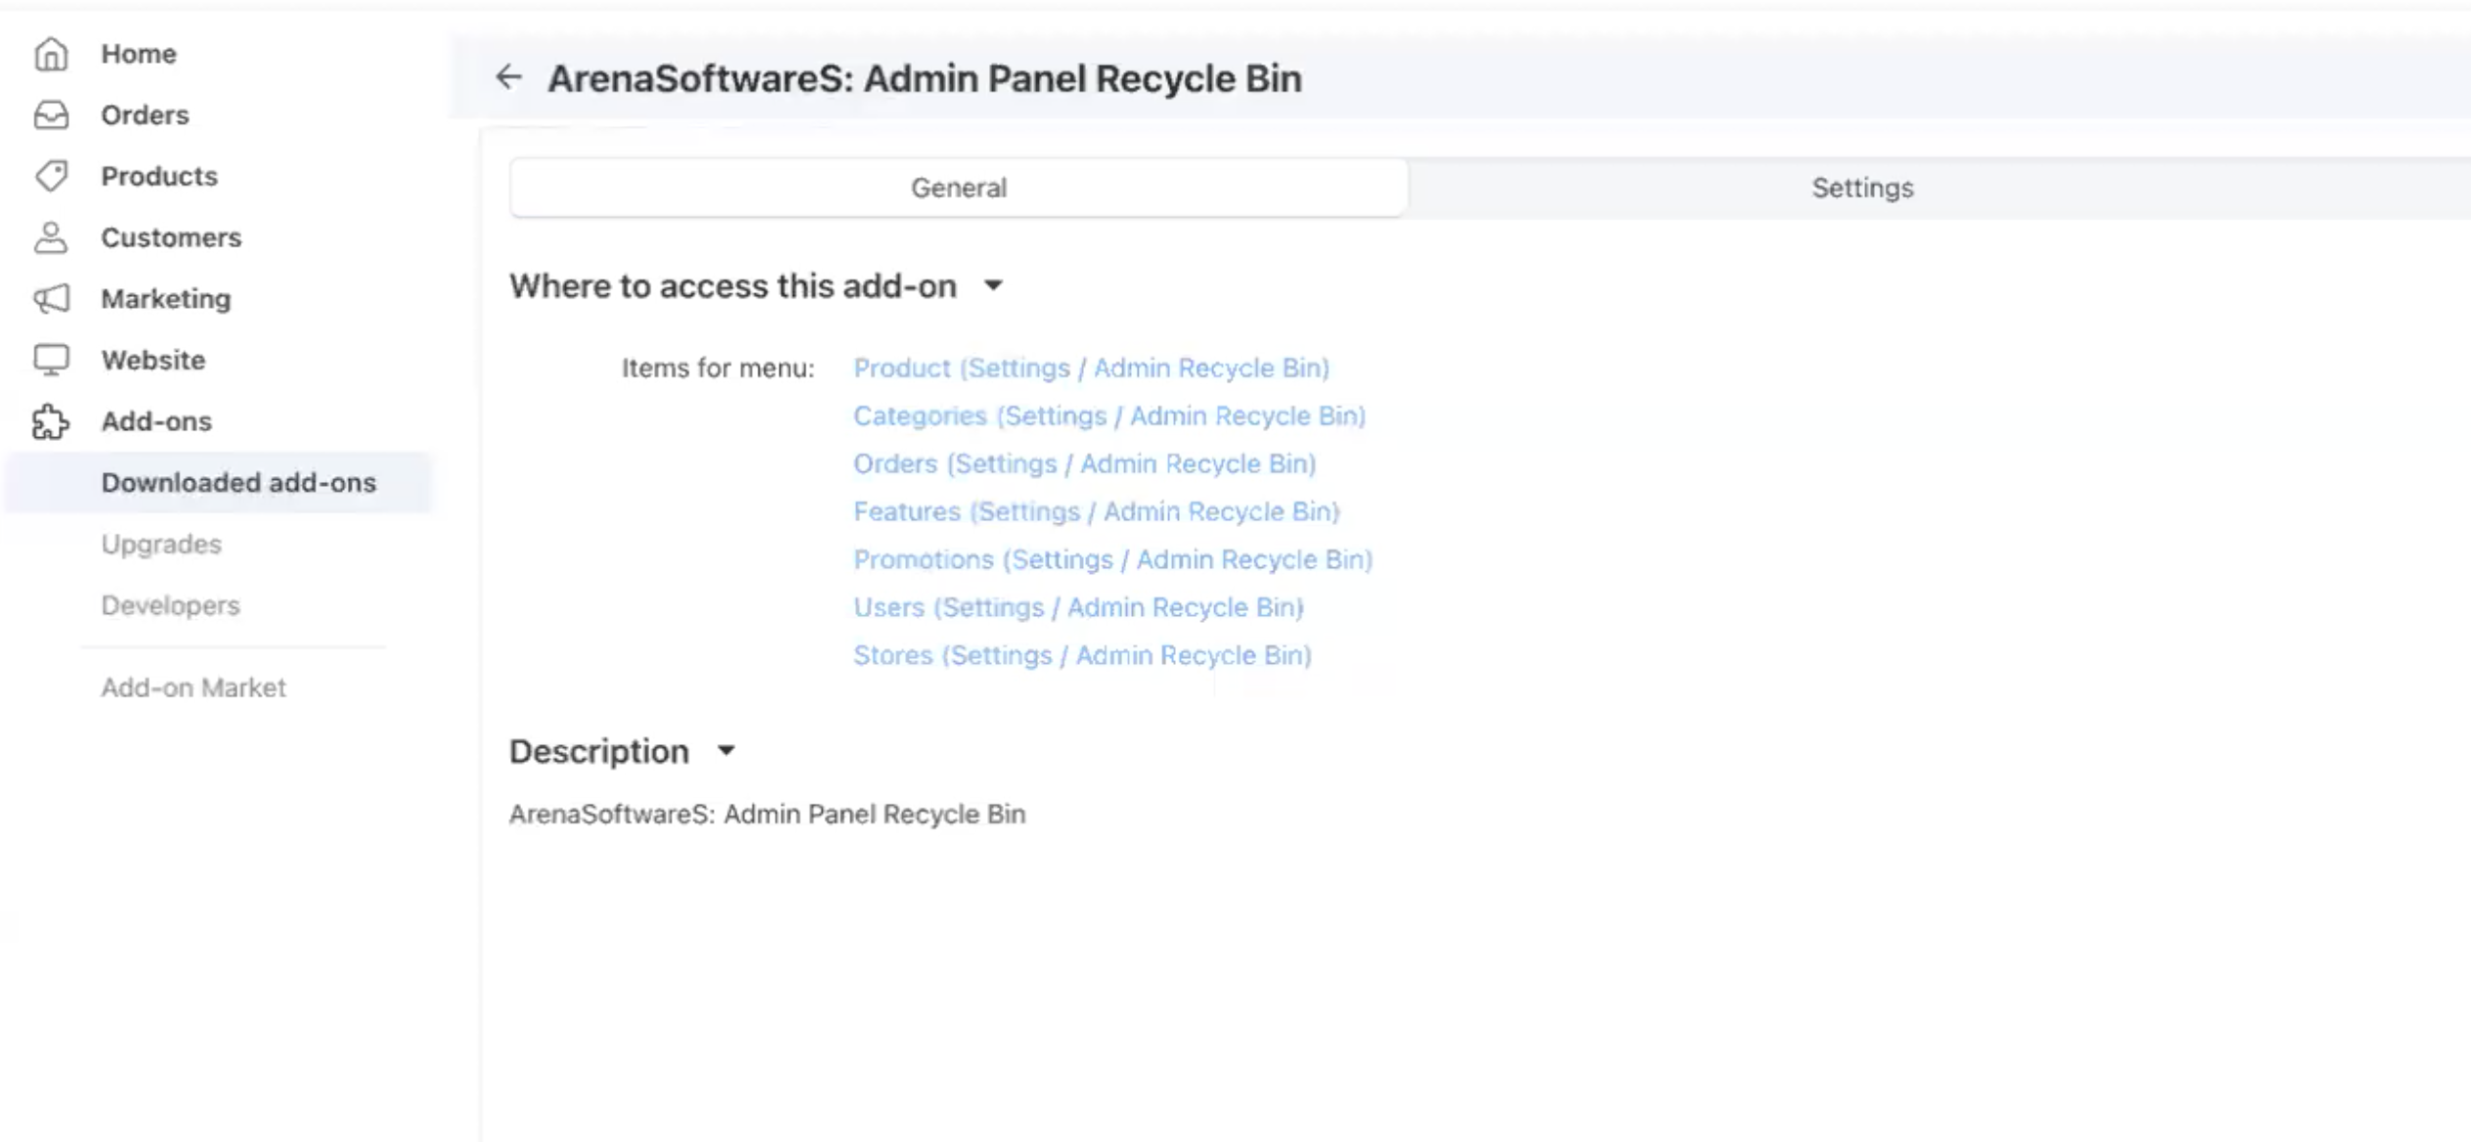Click the Marketing megaphone icon
This screenshot has height=1142, width=2471.
[x=51, y=298]
